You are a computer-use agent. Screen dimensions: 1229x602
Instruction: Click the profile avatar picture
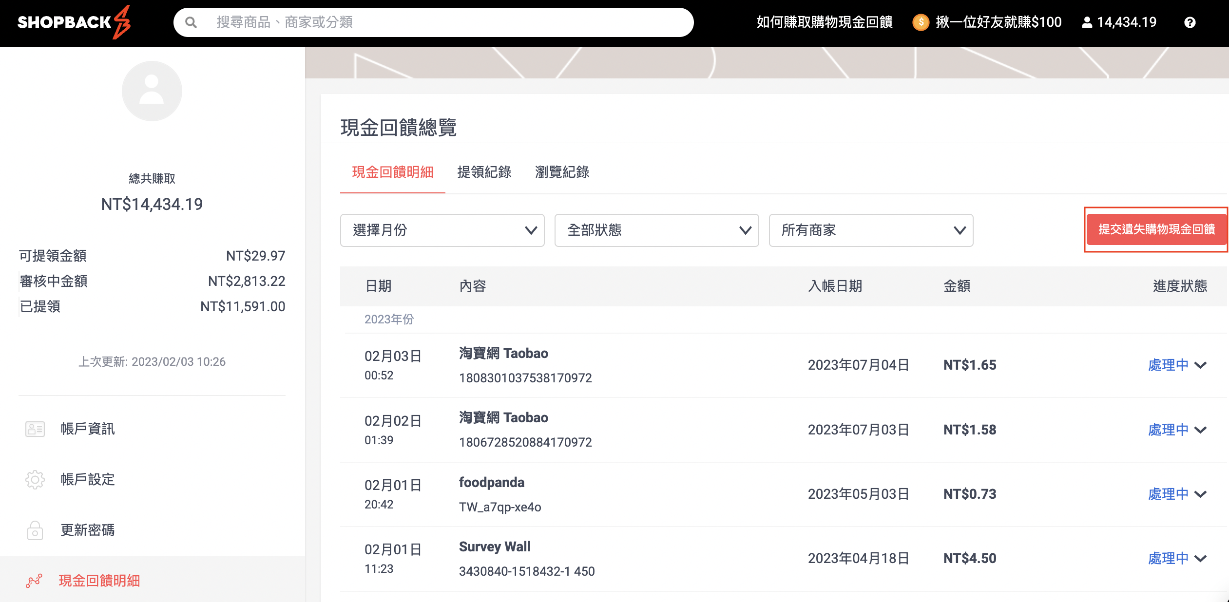152,91
